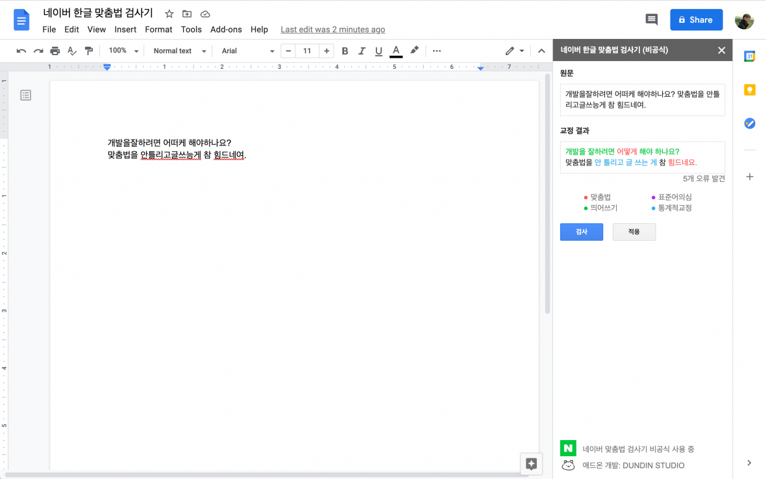The width and height of the screenshot is (766, 479).
Task: Click the 표준어의심 legend label
Action: [674, 197]
